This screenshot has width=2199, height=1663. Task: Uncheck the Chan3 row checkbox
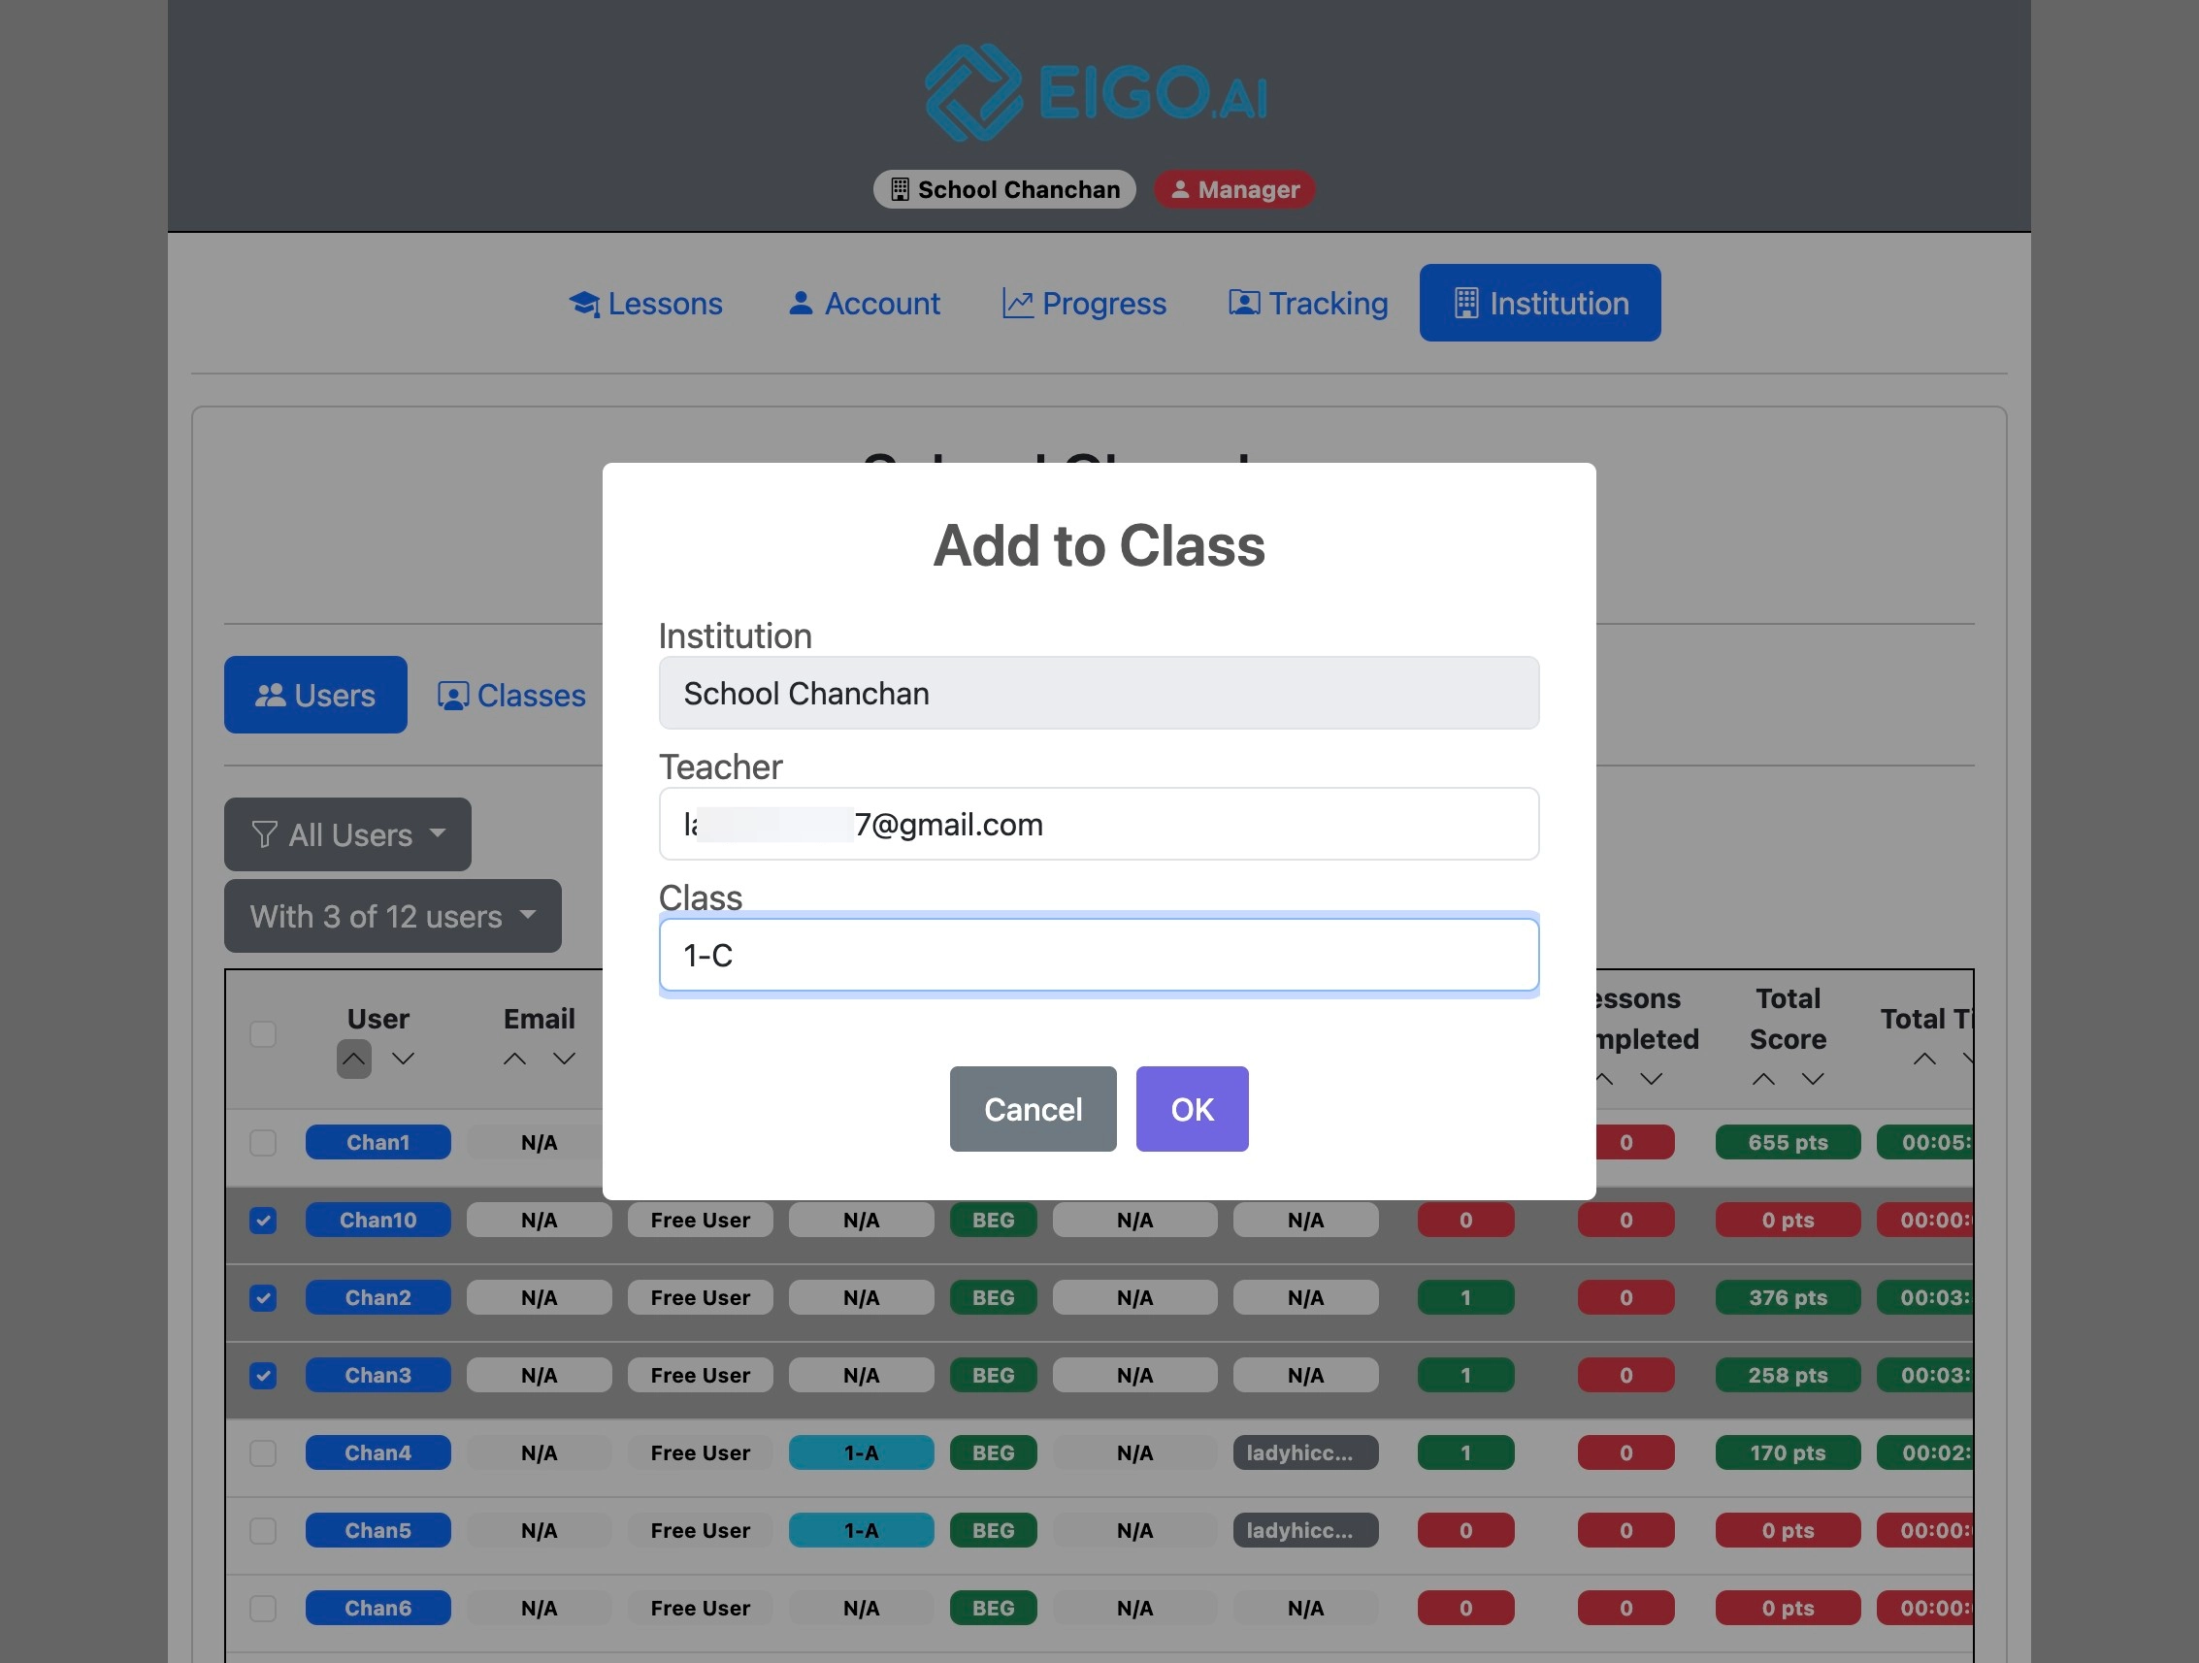click(x=262, y=1376)
